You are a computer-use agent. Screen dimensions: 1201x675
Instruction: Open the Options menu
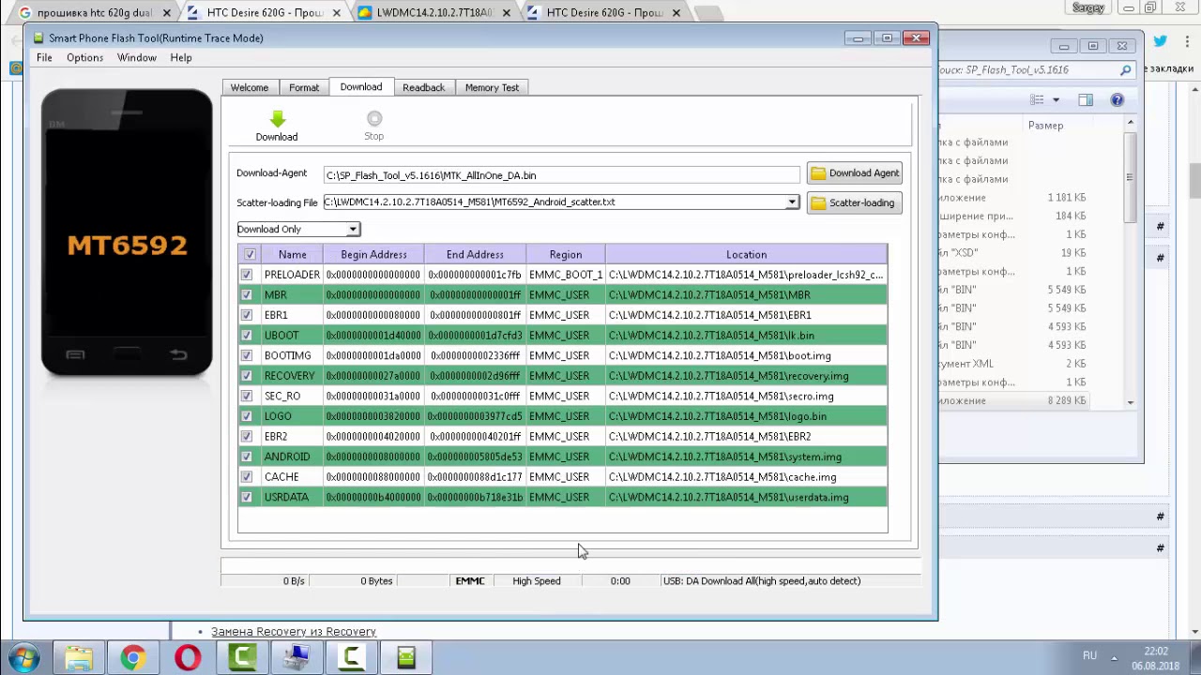pyautogui.click(x=84, y=57)
